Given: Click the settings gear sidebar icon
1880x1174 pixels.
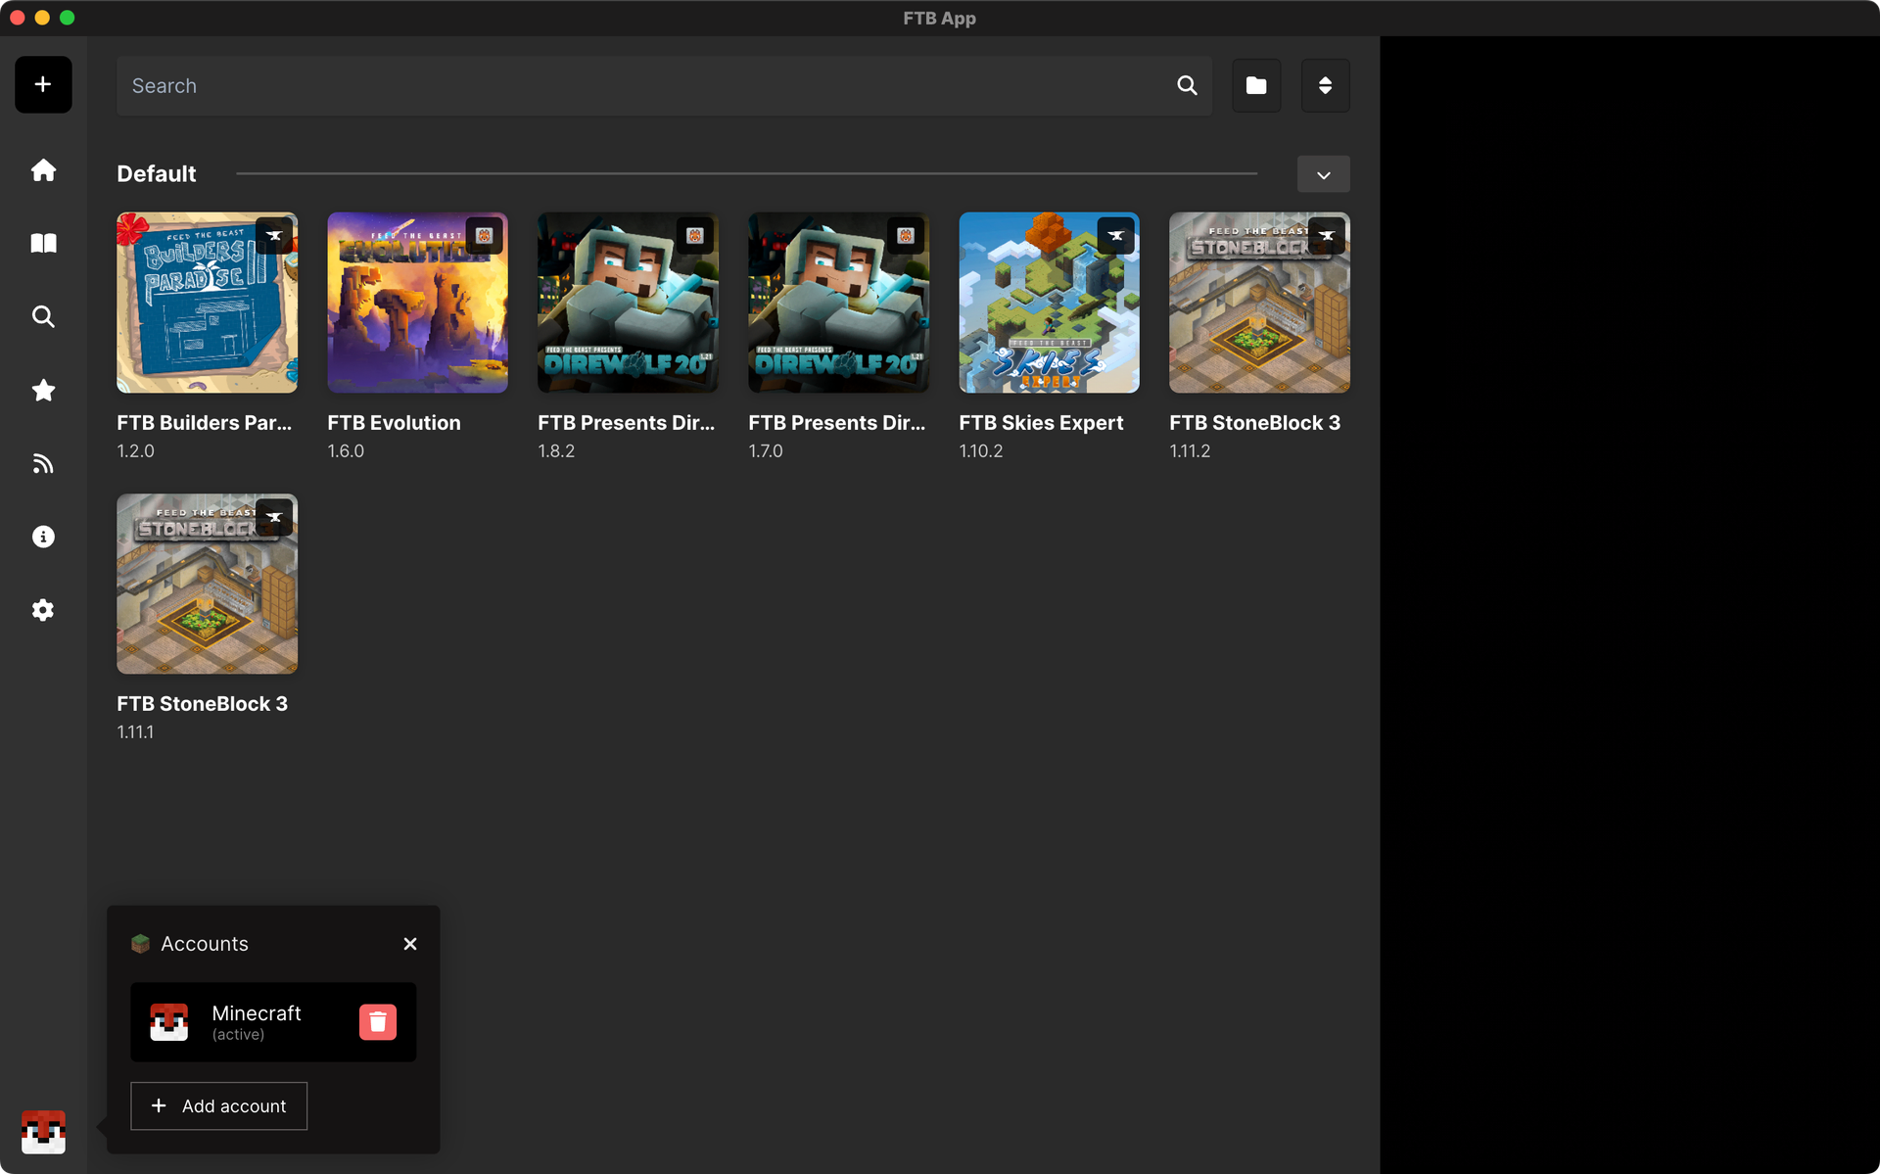Looking at the screenshot, I should pyautogui.click(x=42, y=610).
